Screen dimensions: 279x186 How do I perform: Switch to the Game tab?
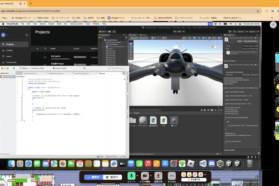tap(143, 35)
